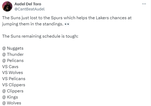Click on 'VS Wolves' text

tap(13, 73)
